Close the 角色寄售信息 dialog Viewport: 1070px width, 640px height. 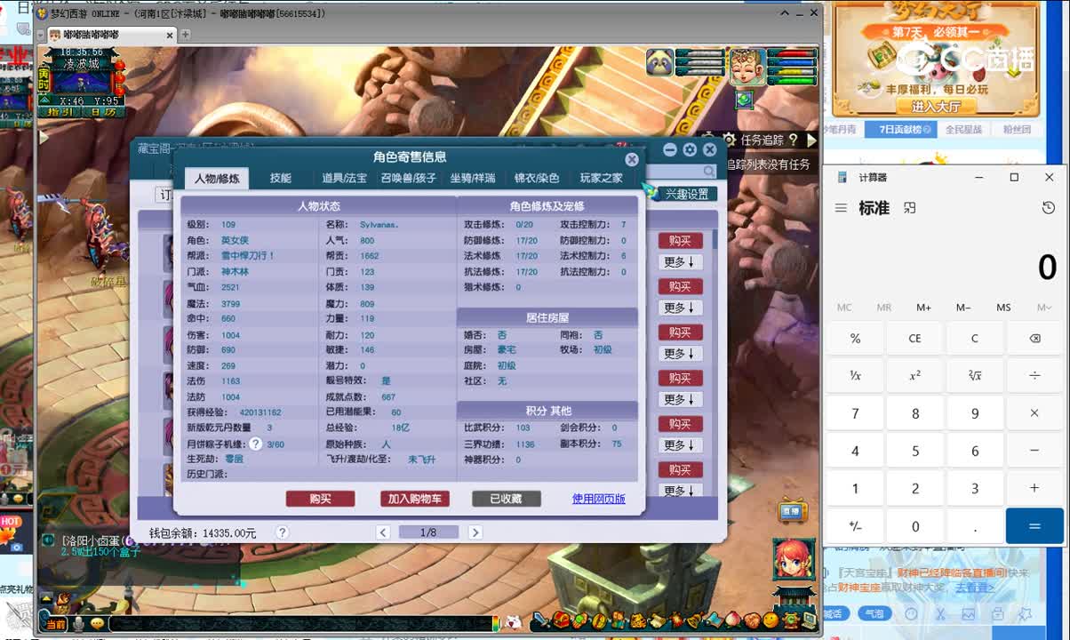632,159
